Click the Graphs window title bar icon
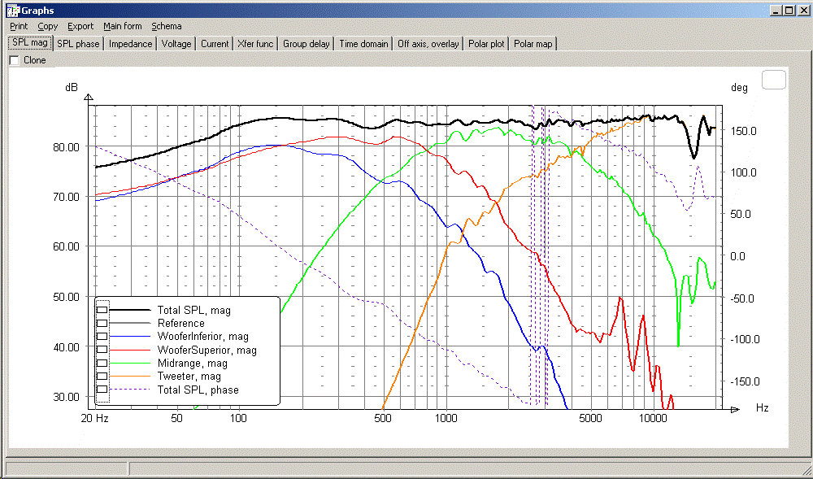813x479 pixels. tap(12, 10)
